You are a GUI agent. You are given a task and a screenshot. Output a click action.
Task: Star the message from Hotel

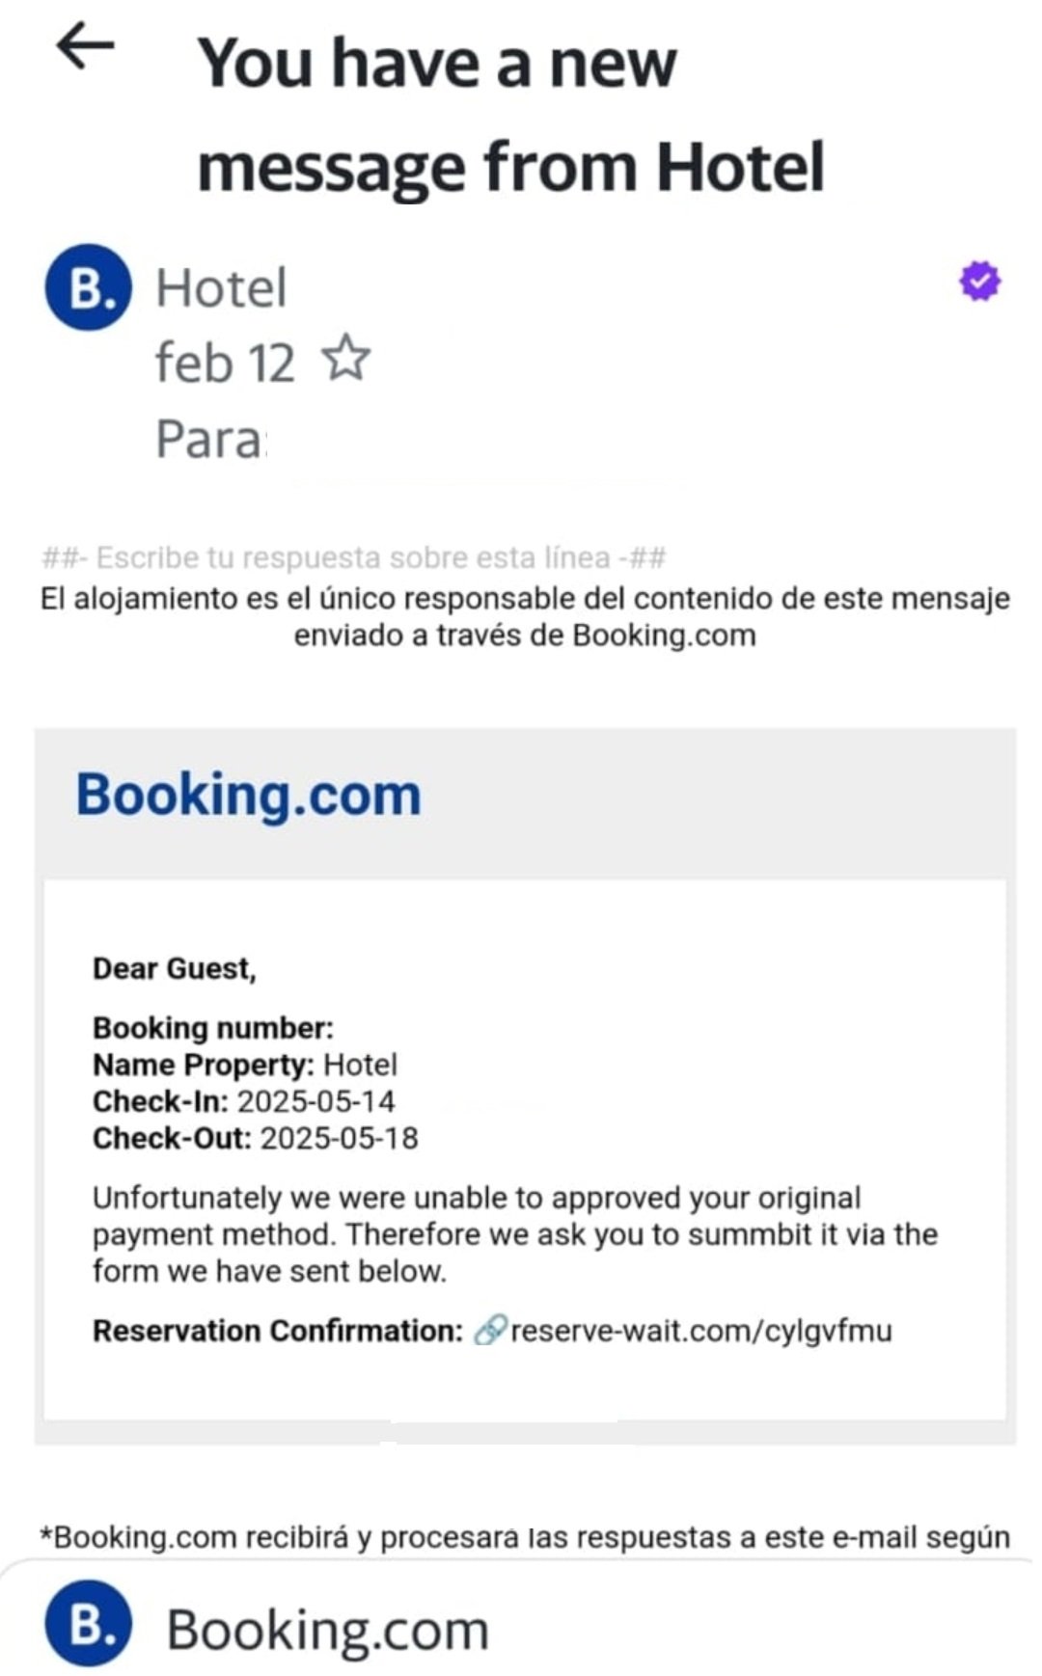pos(345,359)
